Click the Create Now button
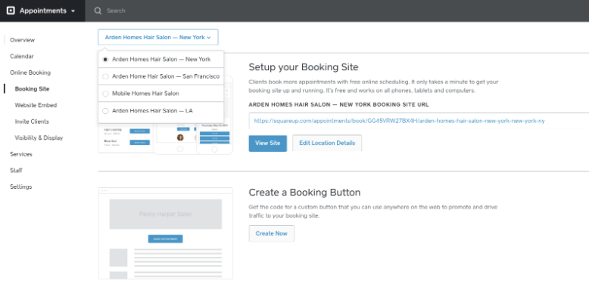This screenshot has height=287, width=589. pos(272,233)
